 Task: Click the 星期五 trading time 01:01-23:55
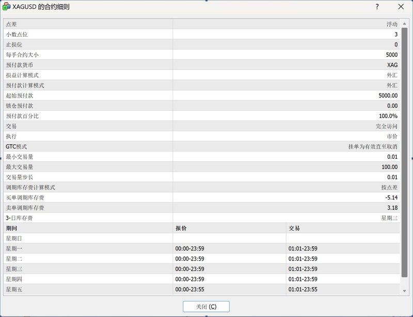(303, 289)
